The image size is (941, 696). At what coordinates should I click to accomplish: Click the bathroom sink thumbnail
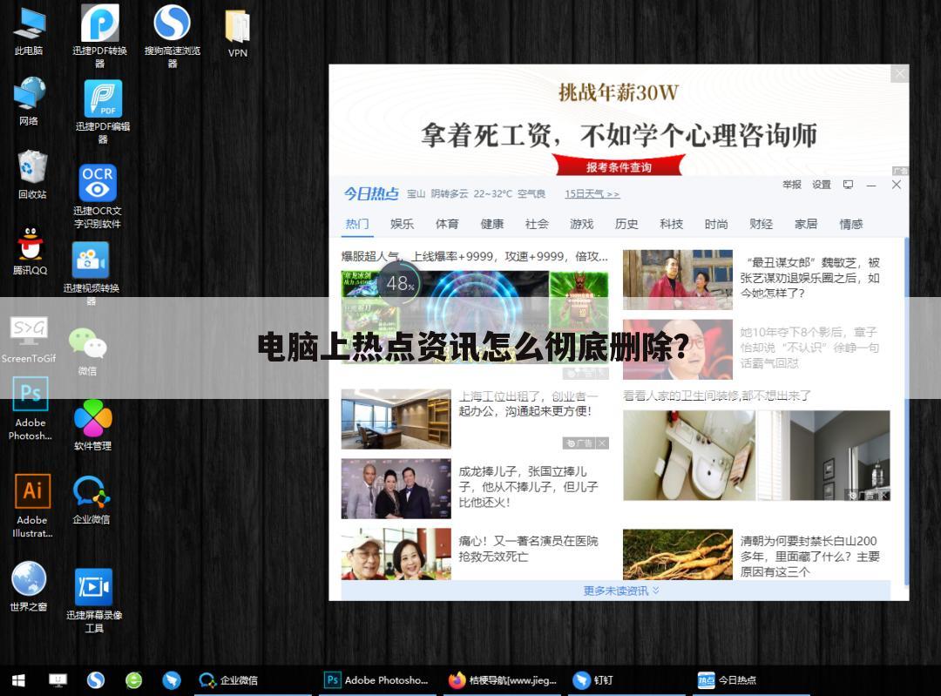[x=689, y=456]
